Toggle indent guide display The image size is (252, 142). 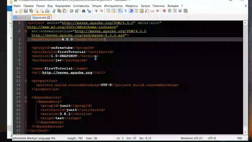(x=131, y=11)
